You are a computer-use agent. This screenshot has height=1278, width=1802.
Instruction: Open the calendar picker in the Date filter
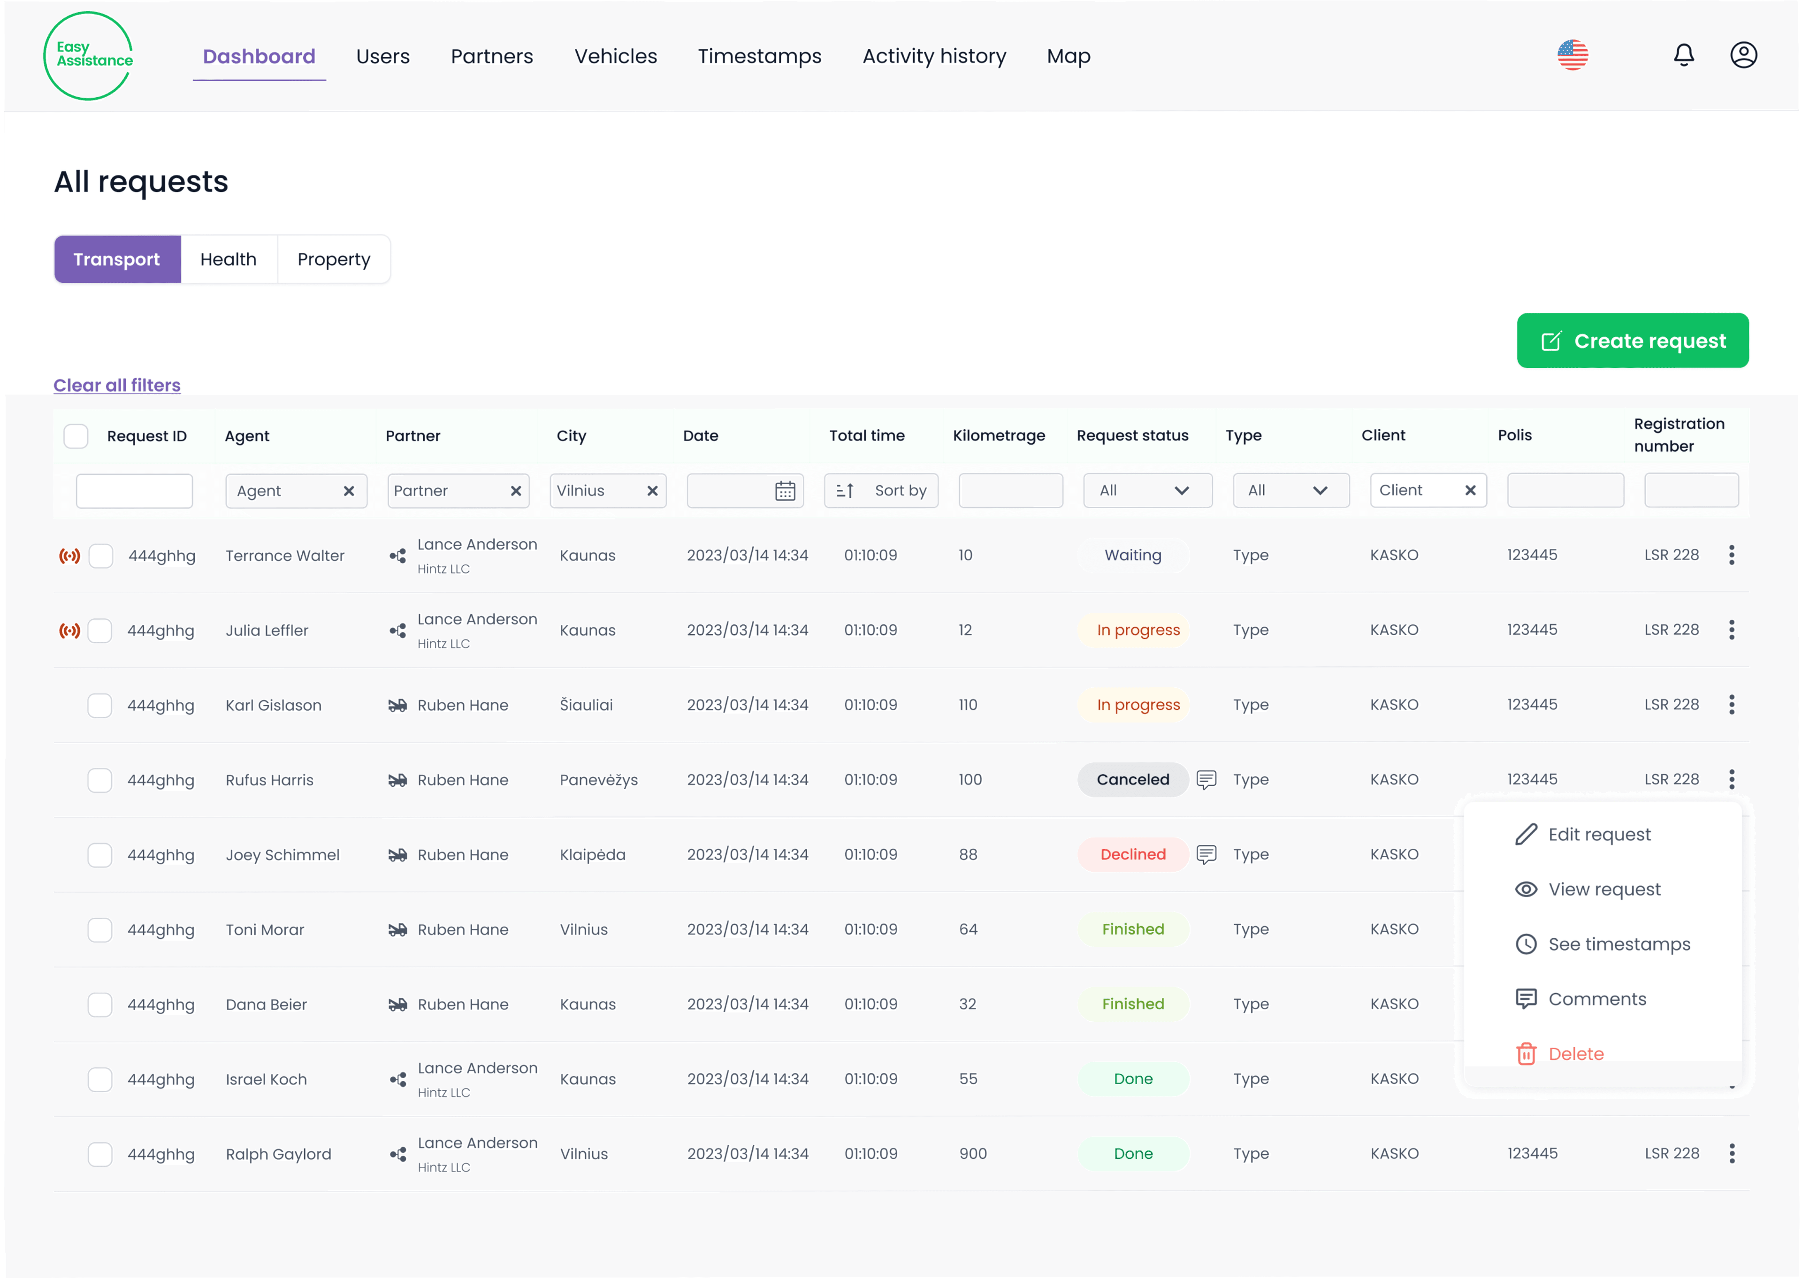click(x=784, y=490)
